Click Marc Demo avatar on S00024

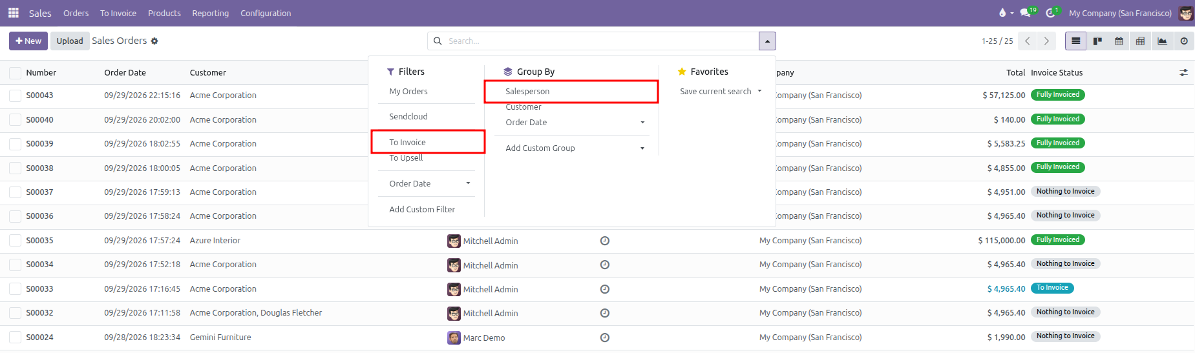[x=454, y=338]
